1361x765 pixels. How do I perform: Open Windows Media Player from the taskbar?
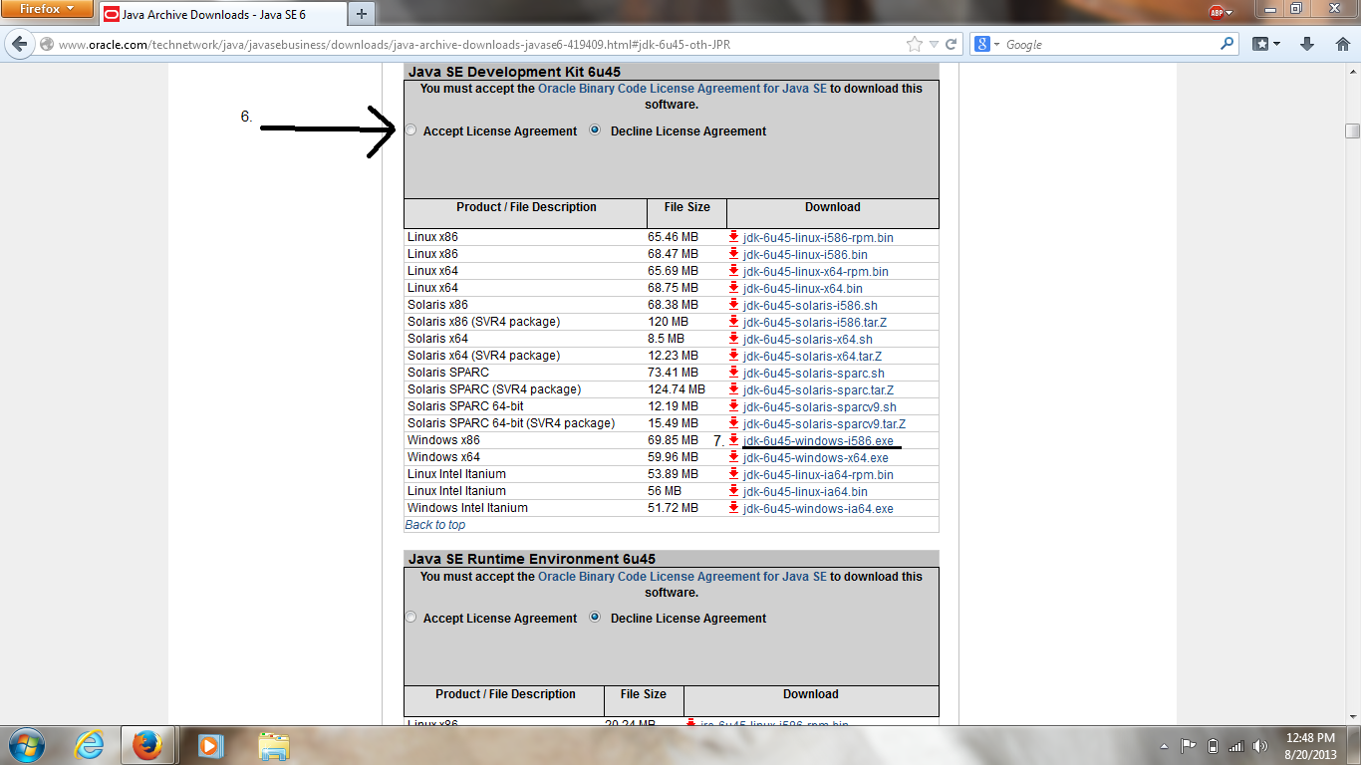[x=208, y=745]
